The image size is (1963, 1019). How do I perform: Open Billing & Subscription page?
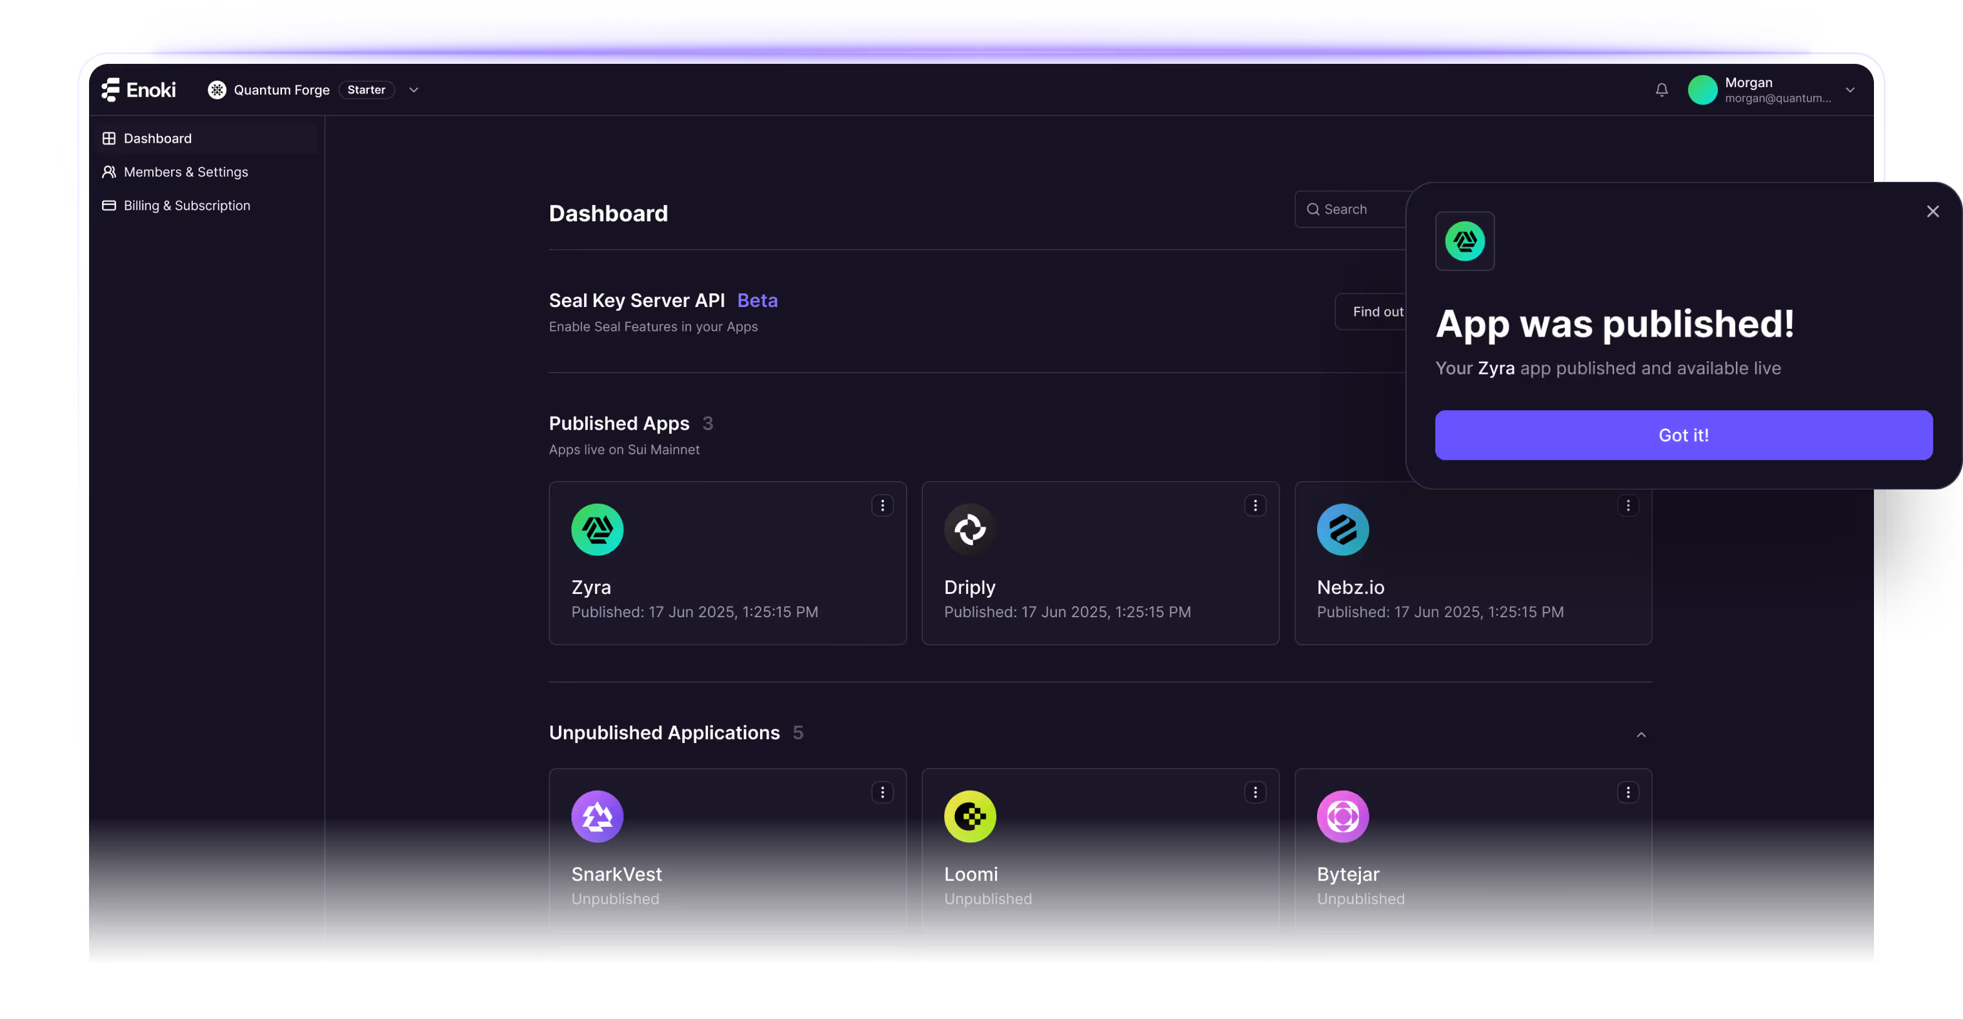[x=186, y=206]
